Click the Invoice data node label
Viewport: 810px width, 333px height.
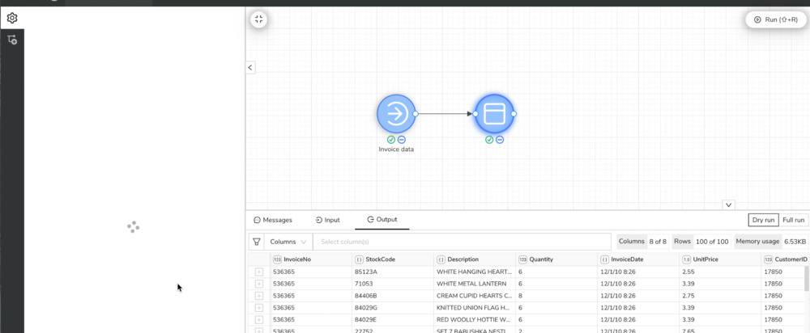coord(396,150)
